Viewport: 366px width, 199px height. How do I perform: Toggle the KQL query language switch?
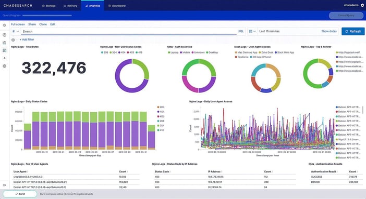[x=241, y=31]
